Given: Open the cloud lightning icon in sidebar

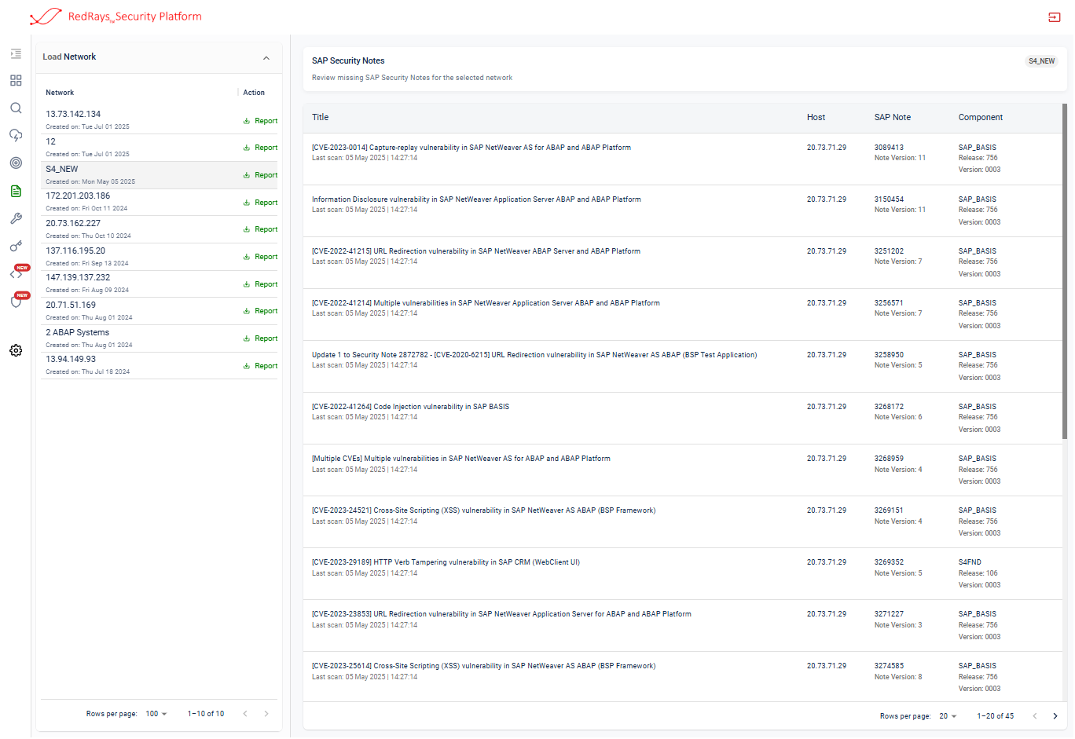Looking at the screenshot, I should pyautogui.click(x=16, y=135).
